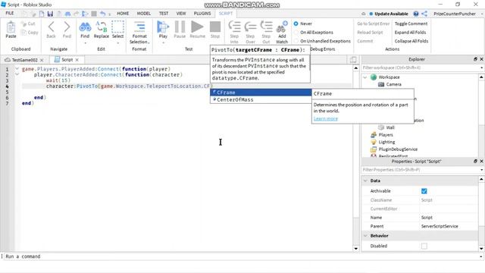This screenshot has width=485, height=273.
Task: Click the undo arrow in quick access toolbar
Action: 103,14
